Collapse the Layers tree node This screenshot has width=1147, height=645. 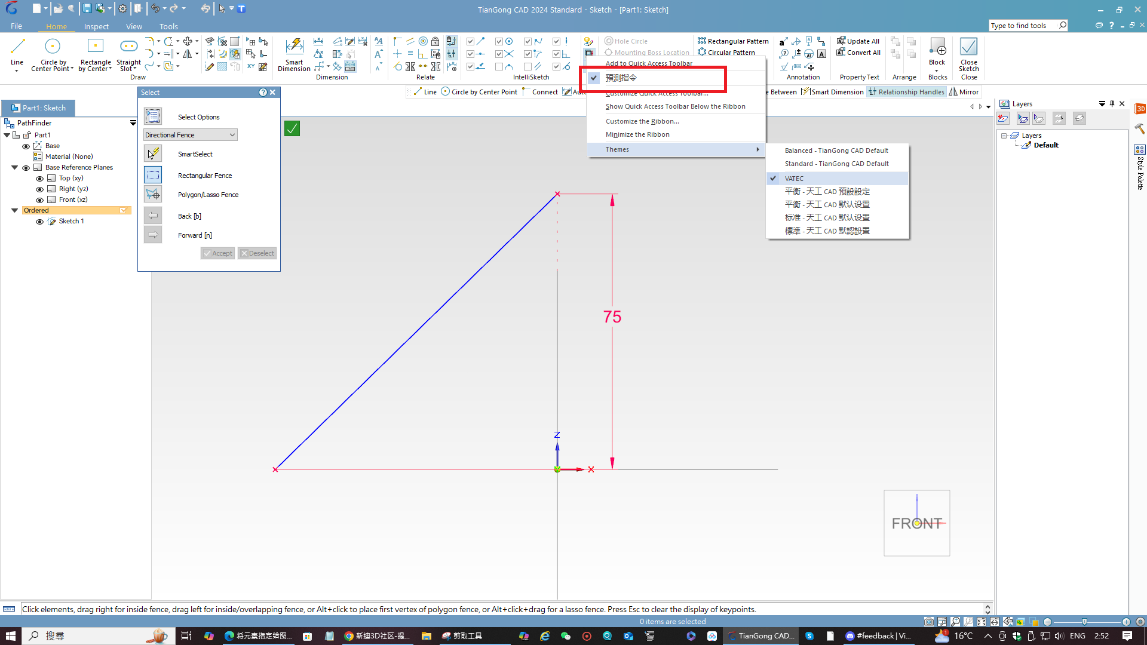1004,136
